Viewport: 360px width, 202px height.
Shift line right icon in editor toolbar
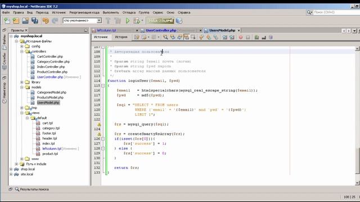point(232,37)
